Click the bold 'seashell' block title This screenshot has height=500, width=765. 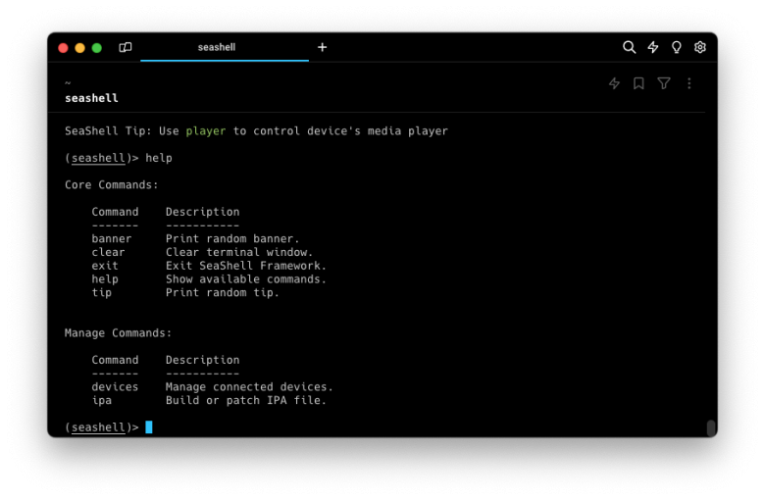point(92,98)
